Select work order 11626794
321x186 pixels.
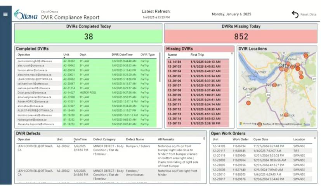(x=262, y=146)
